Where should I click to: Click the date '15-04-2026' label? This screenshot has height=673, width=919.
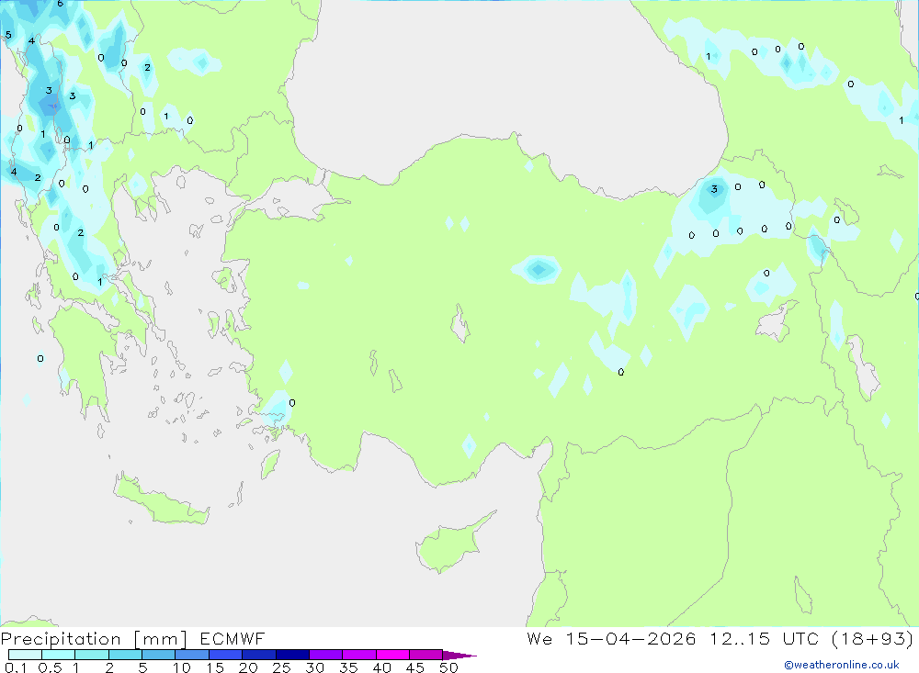click(630, 638)
